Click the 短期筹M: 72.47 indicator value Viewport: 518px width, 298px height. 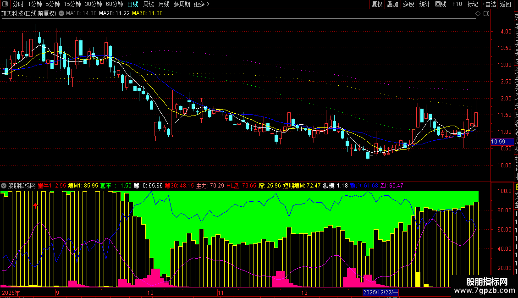click(302, 186)
